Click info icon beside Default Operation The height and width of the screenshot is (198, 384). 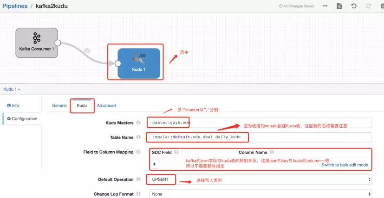tap(138, 179)
